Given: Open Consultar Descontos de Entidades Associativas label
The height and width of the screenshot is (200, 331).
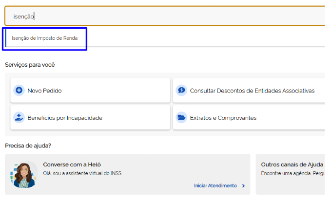Looking at the screenshot, I should 252,91.
